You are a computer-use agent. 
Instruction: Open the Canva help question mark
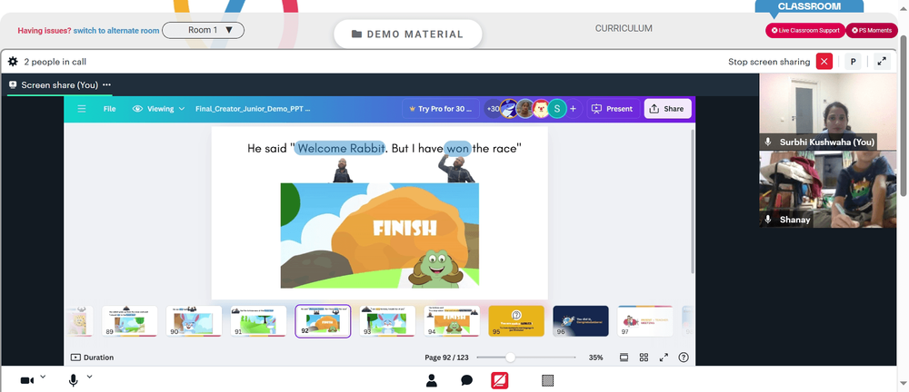(684, 358)
